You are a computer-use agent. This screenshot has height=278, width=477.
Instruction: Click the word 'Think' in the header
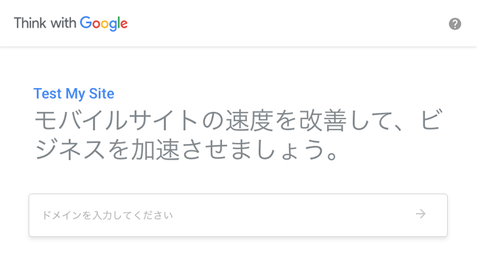click(x=30, y=23)
